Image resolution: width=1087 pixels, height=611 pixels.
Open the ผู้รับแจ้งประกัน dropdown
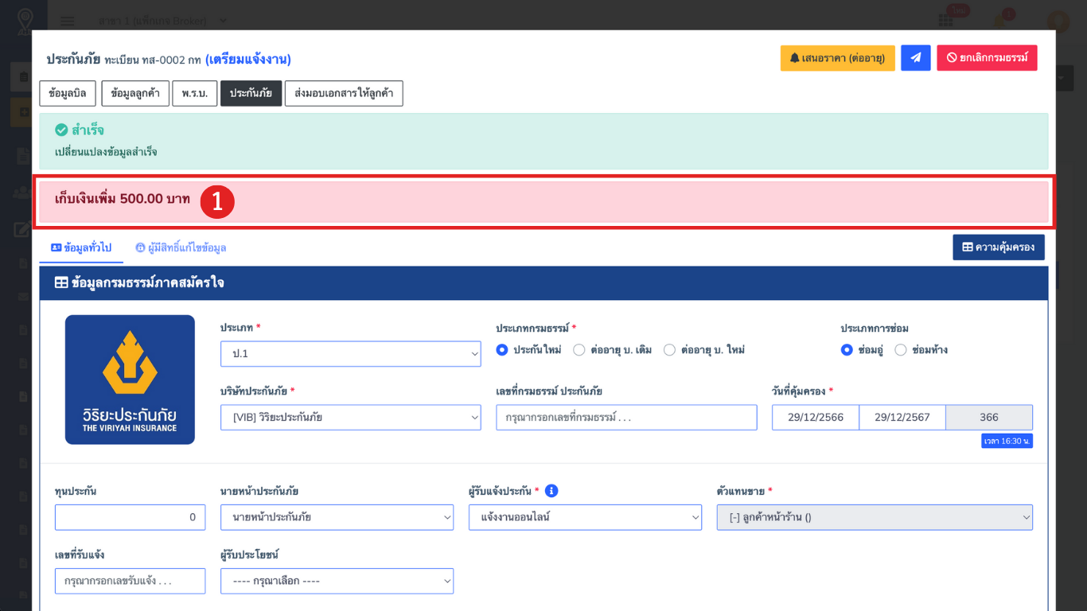pos(585,517)
